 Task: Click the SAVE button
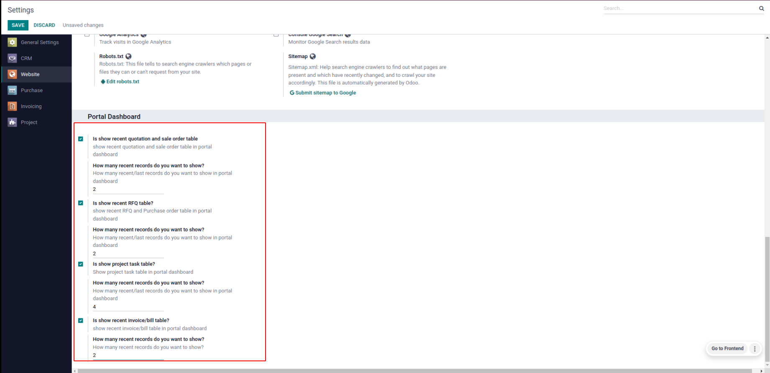pos(18,25)
